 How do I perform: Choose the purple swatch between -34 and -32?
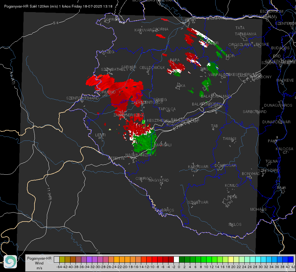(x=89, y=259)
